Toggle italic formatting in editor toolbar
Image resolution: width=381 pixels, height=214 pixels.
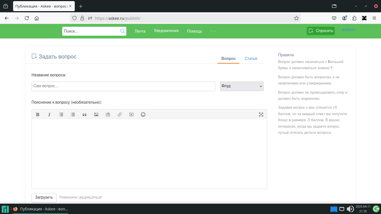coord(49,115)
